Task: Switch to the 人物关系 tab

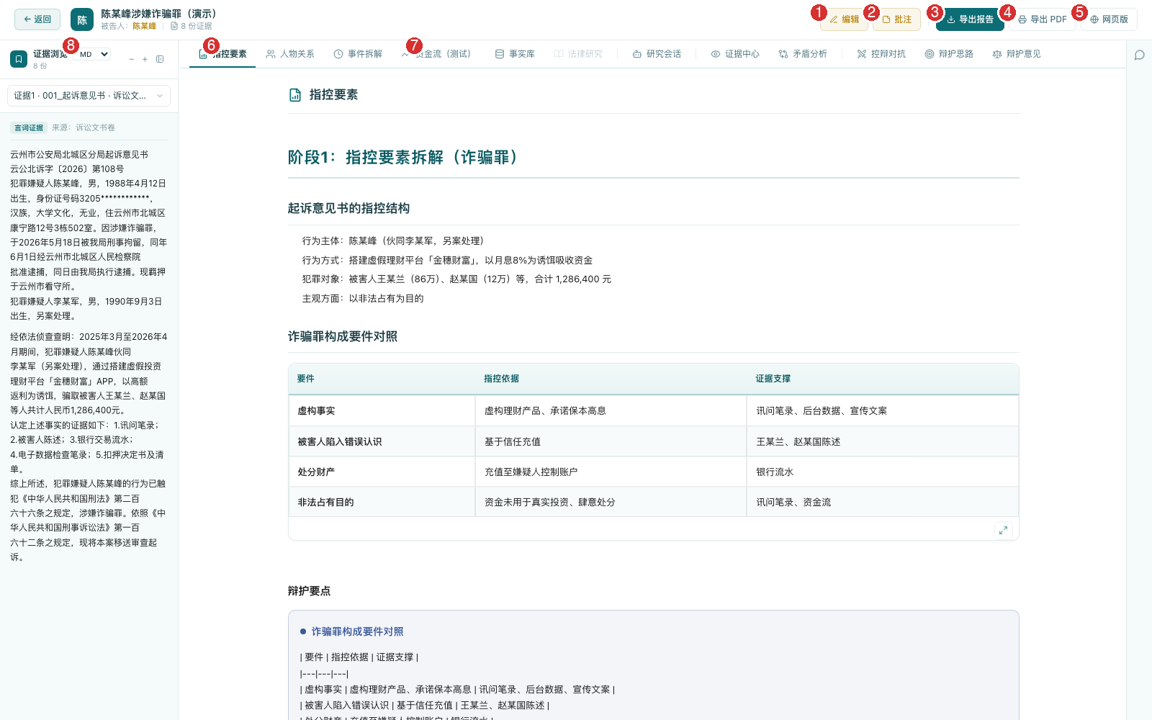Action: click(x=290, y=54)
